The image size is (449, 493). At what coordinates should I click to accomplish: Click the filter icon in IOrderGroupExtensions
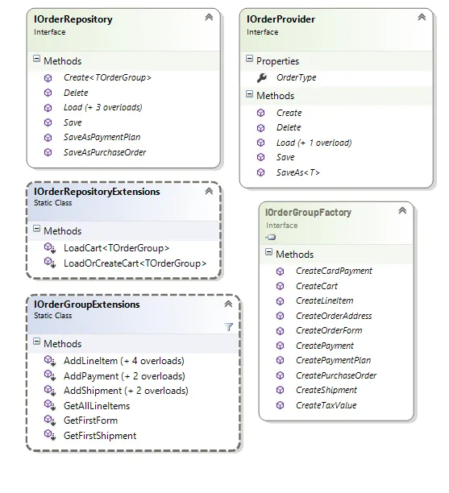(x=229, y=327)
